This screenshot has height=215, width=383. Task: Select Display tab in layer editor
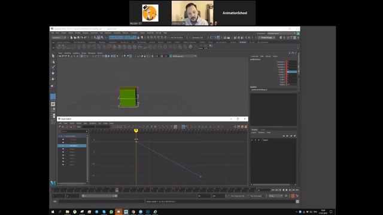(x=254, y=130)
